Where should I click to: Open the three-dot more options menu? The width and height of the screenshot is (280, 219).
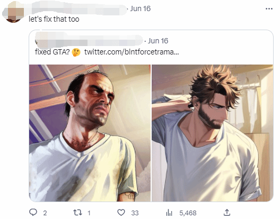point(269,9)
